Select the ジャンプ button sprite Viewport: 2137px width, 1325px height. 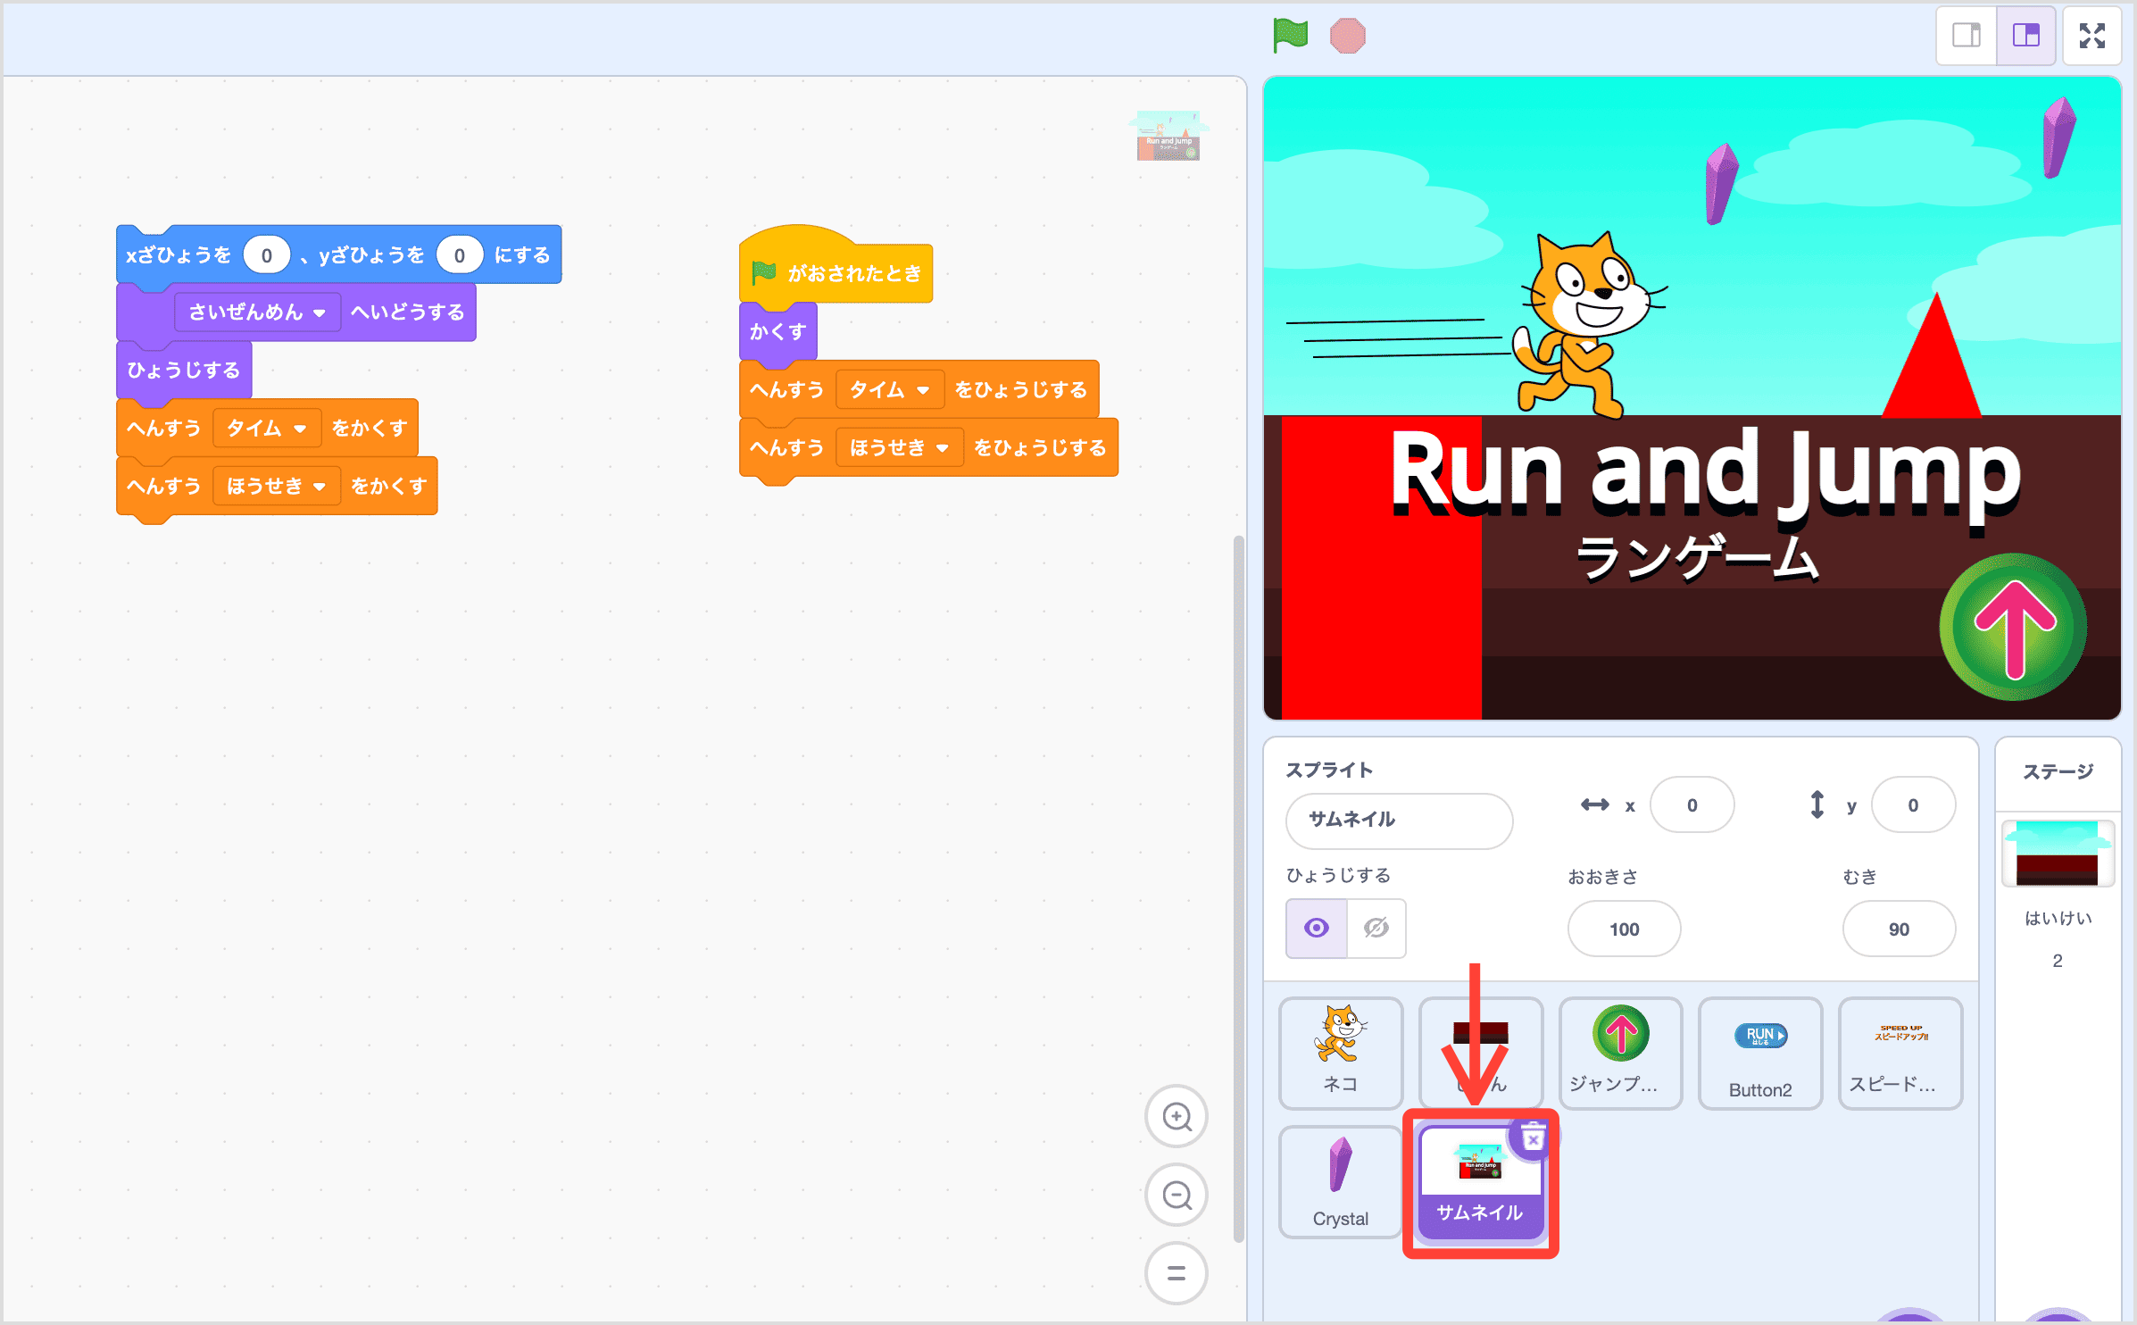click(1620, 1053)
